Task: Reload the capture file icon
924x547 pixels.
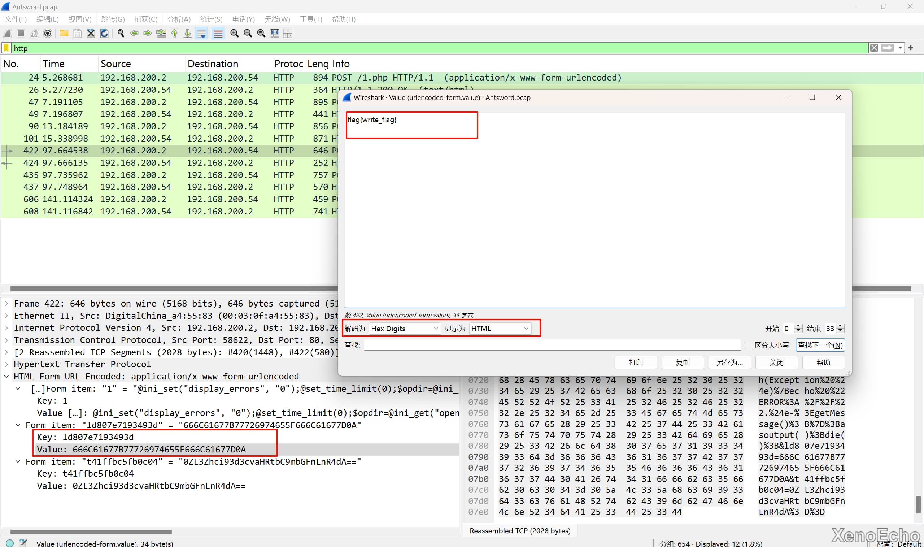Action: pos(104,34)
